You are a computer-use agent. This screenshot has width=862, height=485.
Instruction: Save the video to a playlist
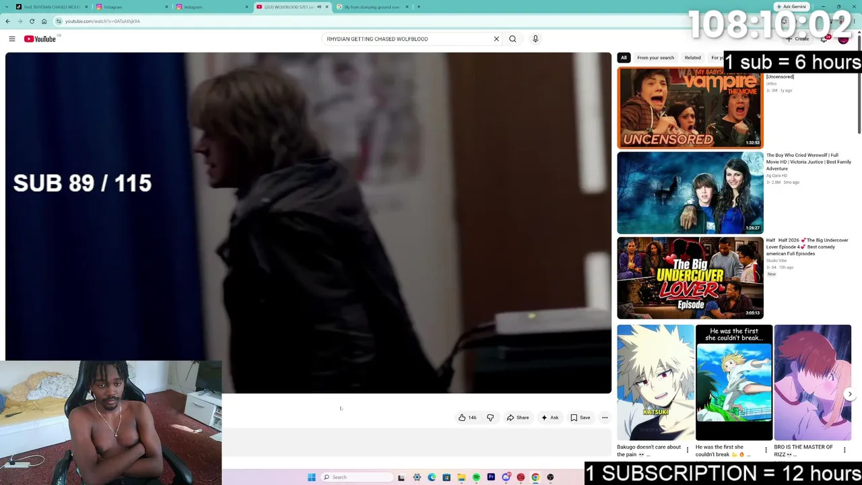pyautogui.click(x=581, y=418)
